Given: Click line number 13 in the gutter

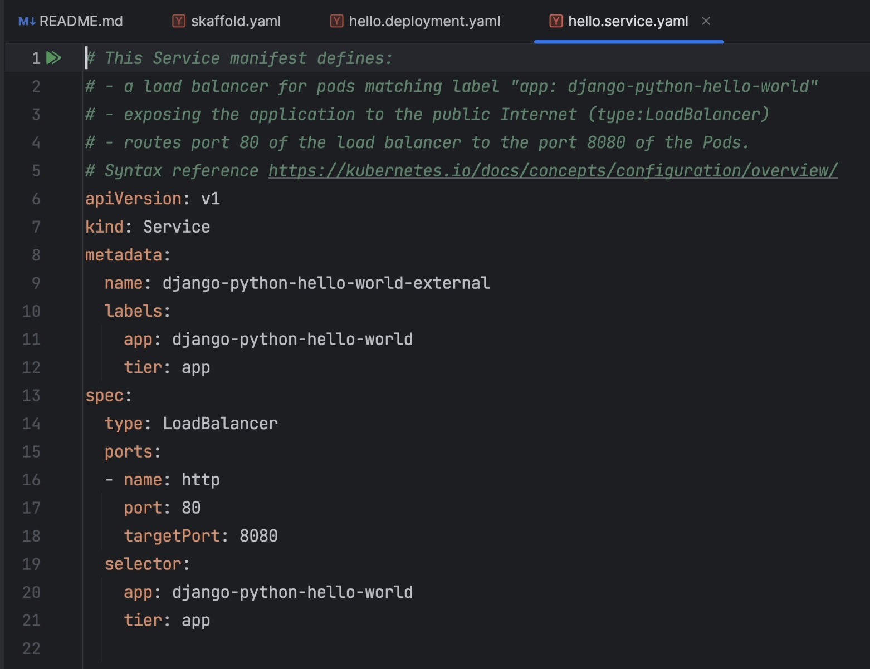Looking at the screenshot, I should click(31, 396).
